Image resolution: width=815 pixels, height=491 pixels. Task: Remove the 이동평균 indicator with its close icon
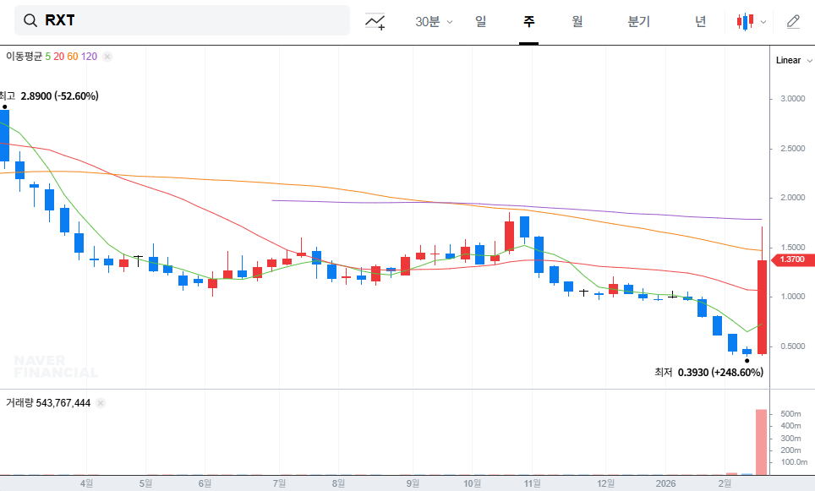click(107, 57)
